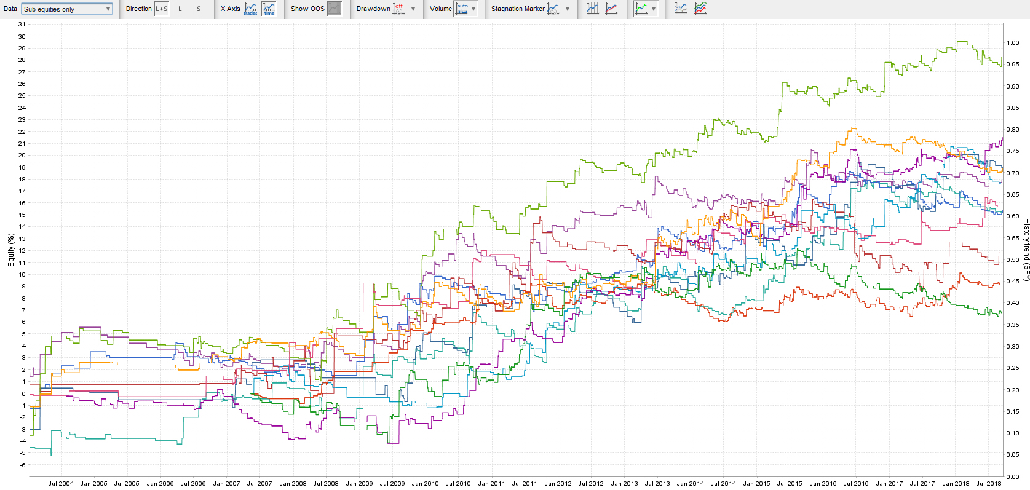Click the '0.50' right axis value
Screen dimensions: 1030x490
click(1013, 260)
